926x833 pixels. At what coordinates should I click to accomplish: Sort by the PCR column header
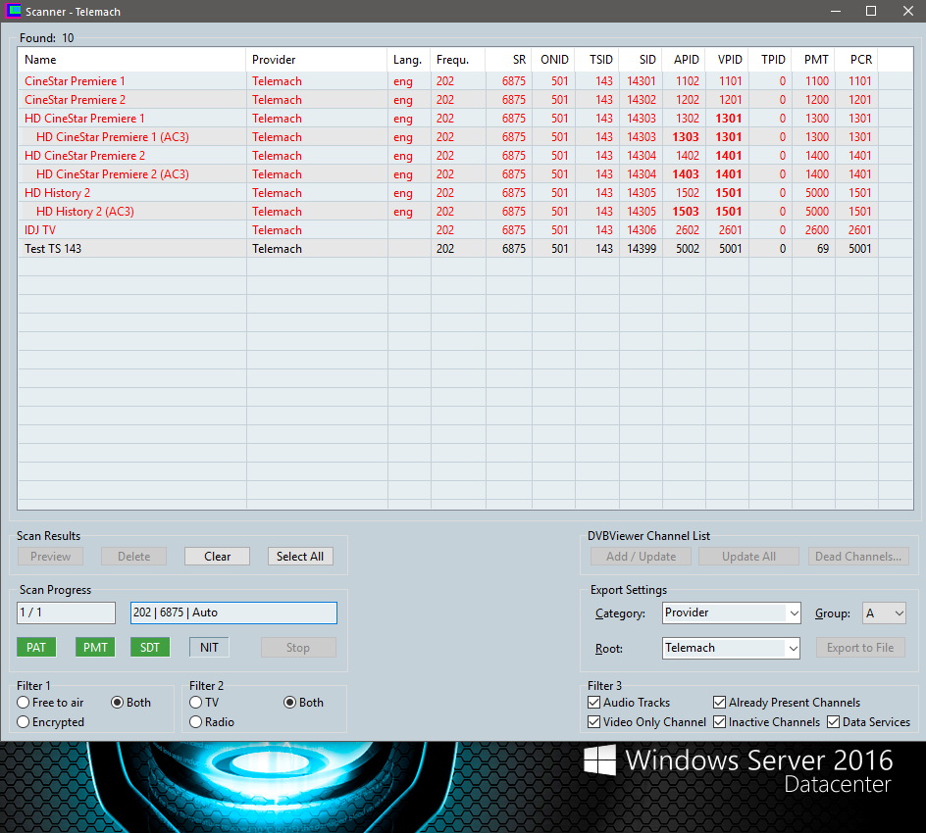pos(856,60)
